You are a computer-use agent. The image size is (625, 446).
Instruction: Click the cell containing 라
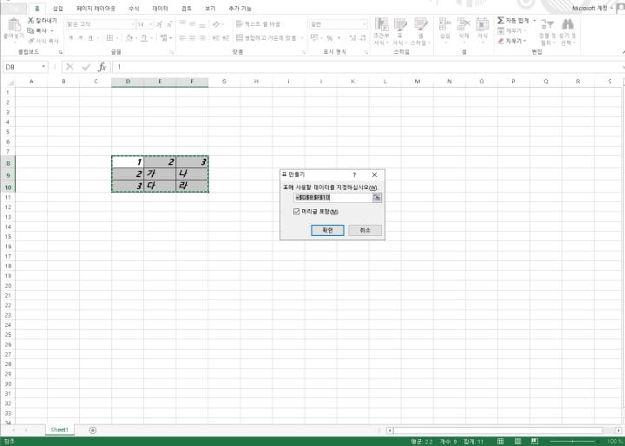192,186
